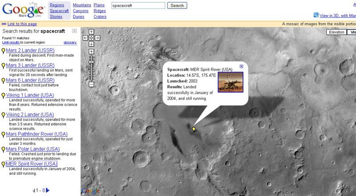Open the Stories category
Viewport: 356px width, 196px height.
pos(56,16)
